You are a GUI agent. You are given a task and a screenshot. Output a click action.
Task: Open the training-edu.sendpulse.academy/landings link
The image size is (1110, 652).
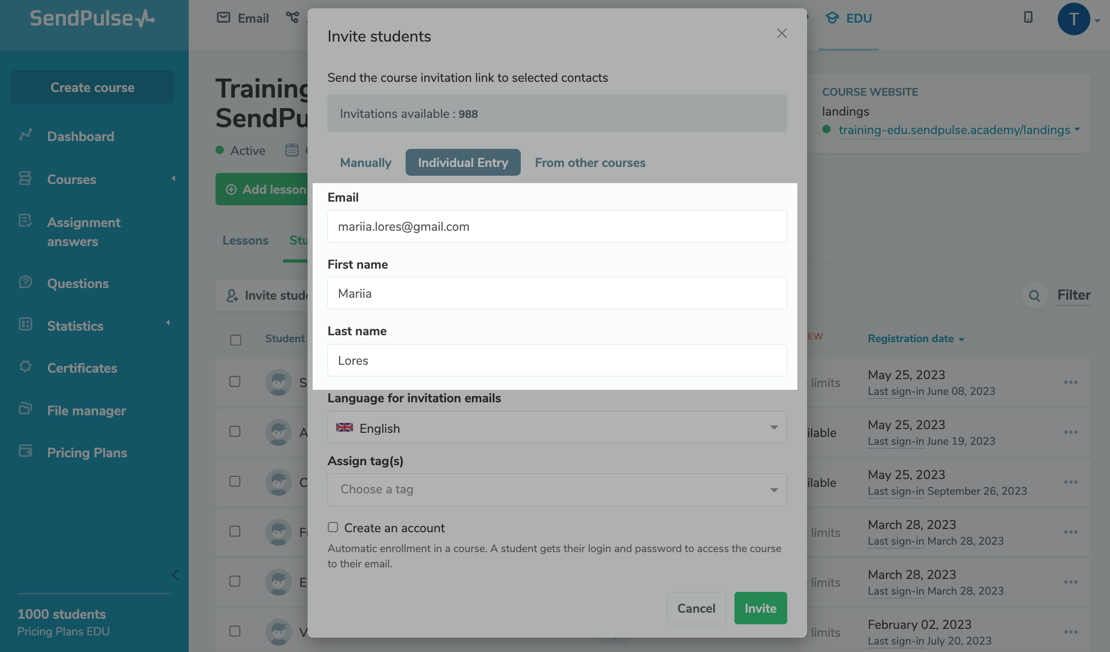coord(954,130)
